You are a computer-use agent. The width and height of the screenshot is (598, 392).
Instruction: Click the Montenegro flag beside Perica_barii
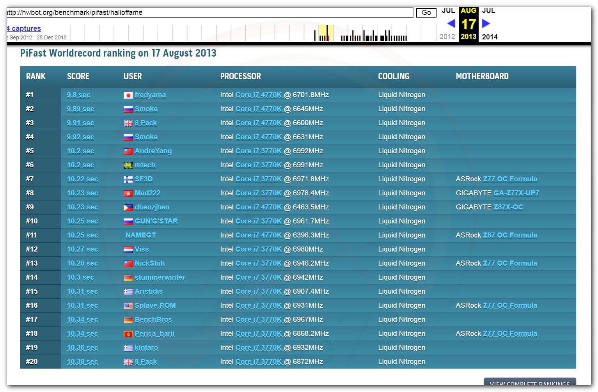[x=128, y=334]
